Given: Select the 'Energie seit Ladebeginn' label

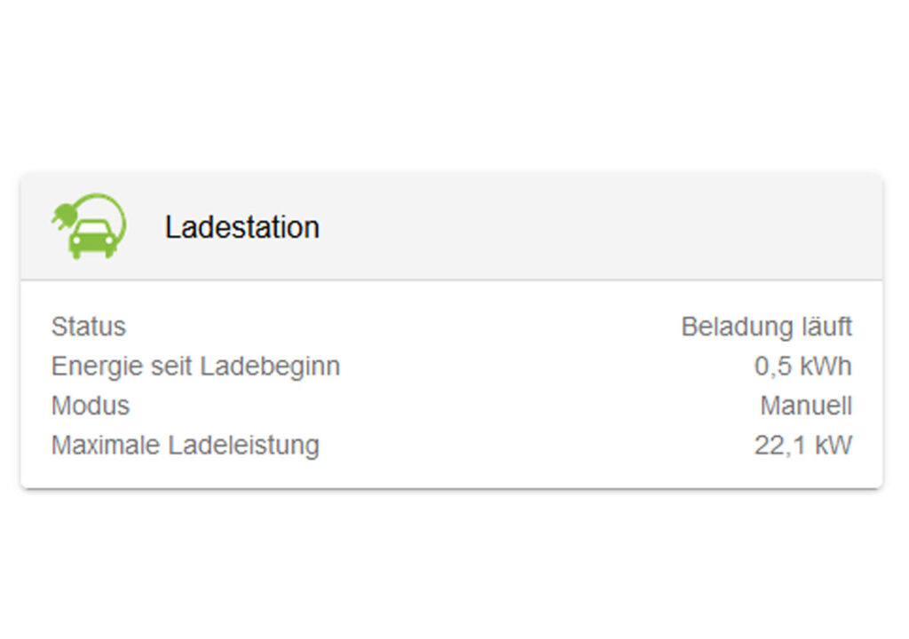Looking at the screenshot, I should [x=195, y=367].
